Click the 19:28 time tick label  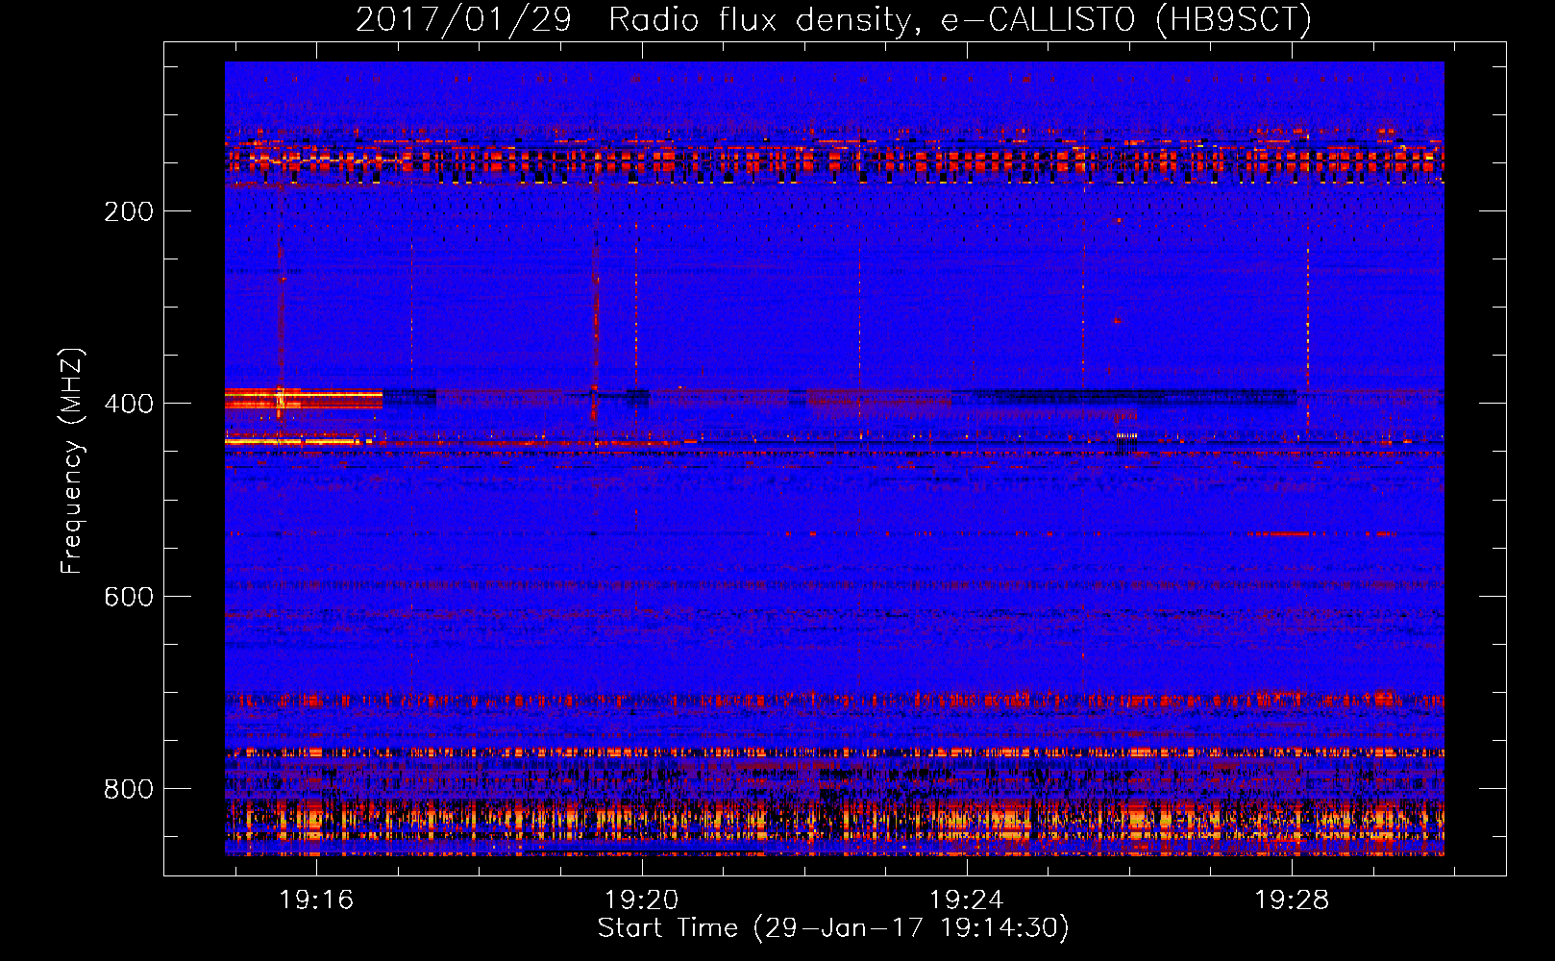(x=1292, y=899)
